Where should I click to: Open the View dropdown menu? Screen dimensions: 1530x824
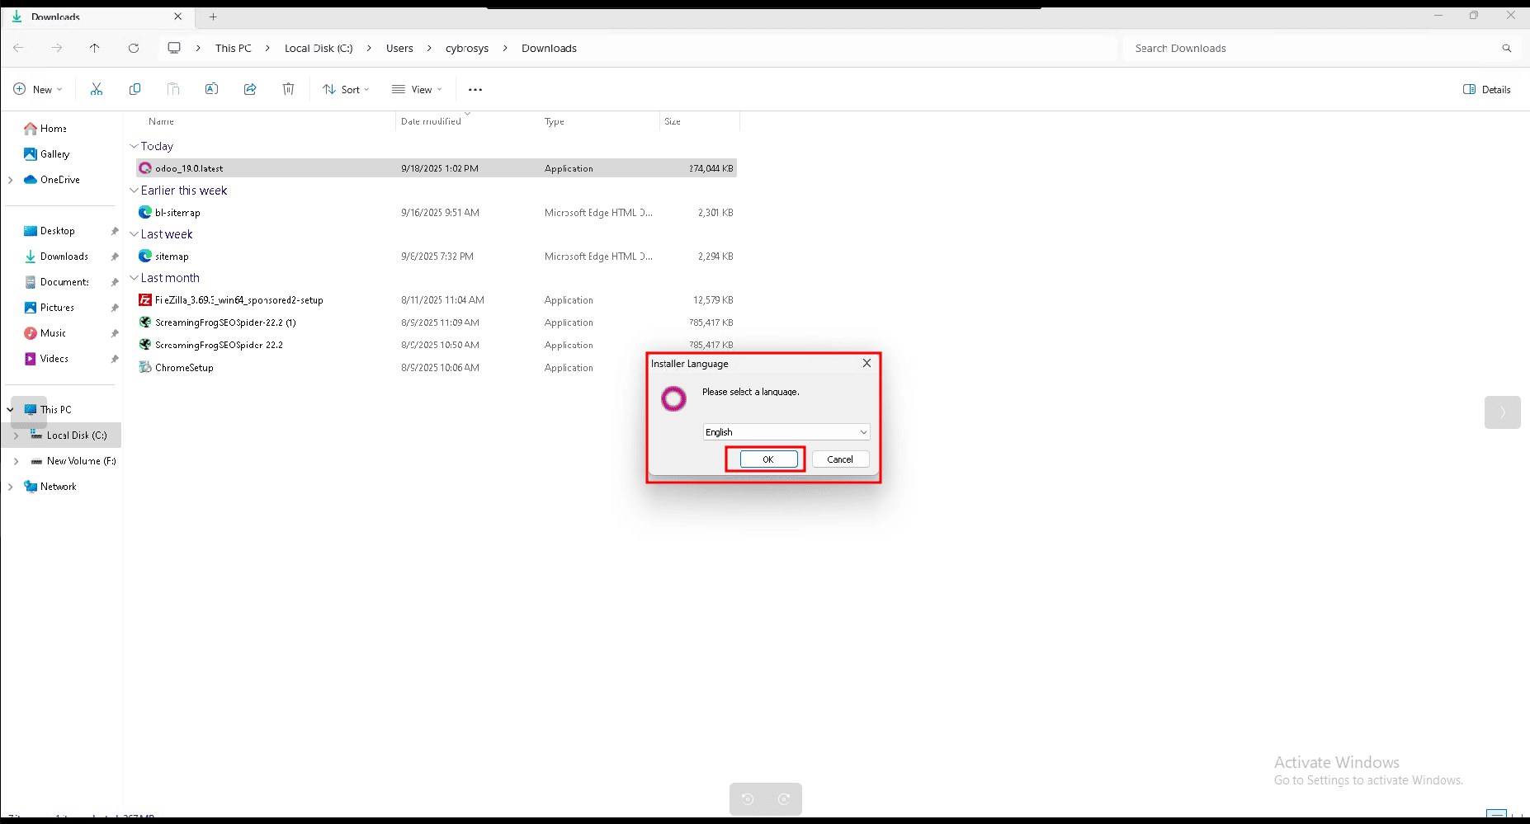(417, 89)
